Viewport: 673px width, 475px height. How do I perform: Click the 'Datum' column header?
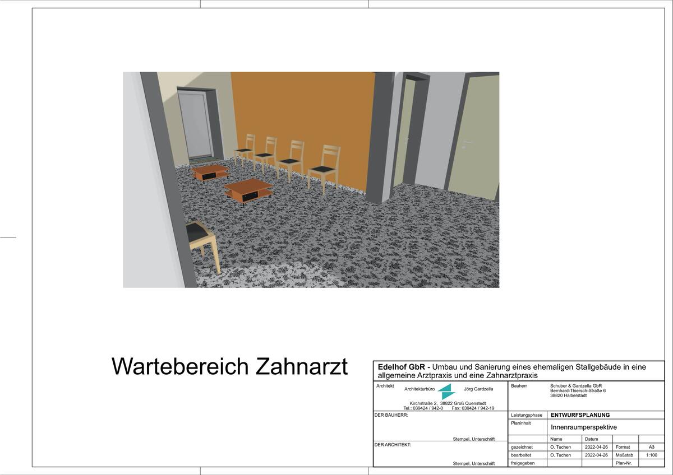point(592,439)
